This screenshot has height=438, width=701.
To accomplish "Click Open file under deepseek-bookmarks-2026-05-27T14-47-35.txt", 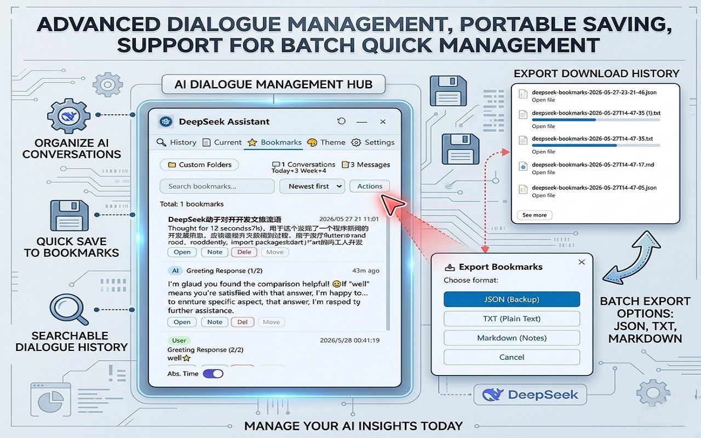I will tap(543, 152).
